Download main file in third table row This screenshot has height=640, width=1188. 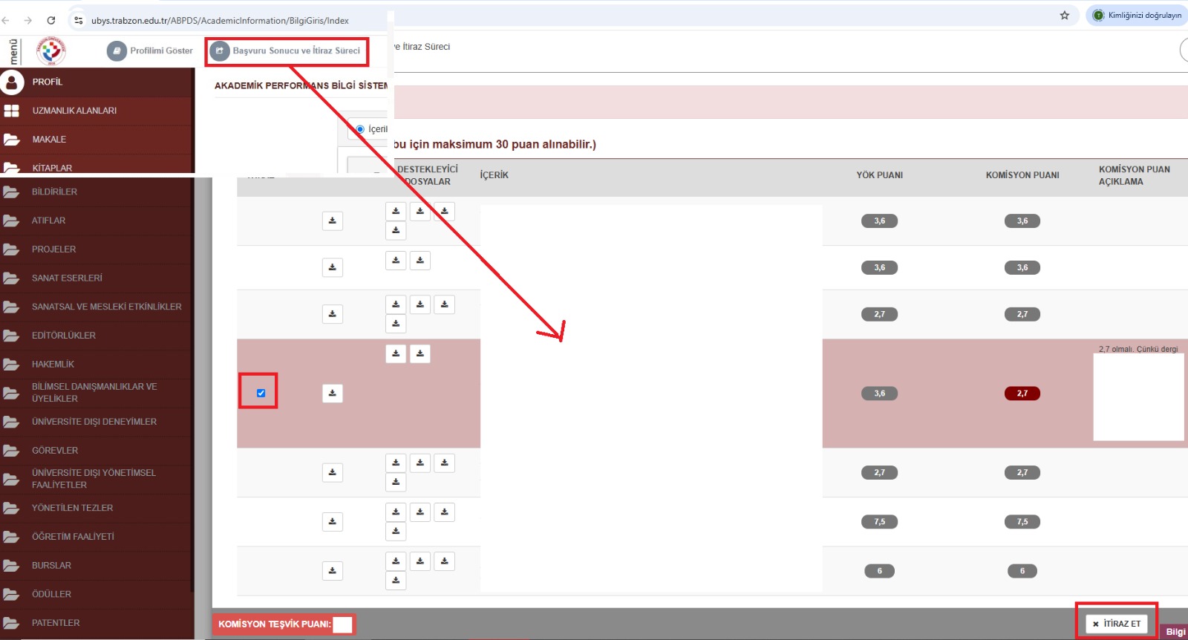[x=333, y=314]
